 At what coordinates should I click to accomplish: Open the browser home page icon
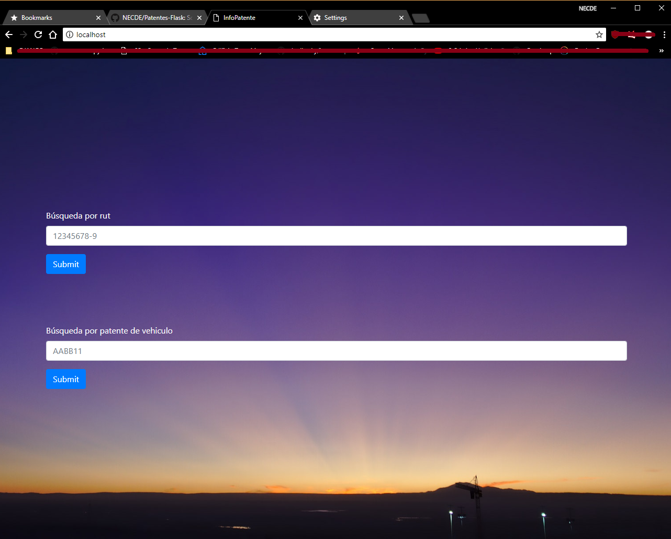pos(53,35)
